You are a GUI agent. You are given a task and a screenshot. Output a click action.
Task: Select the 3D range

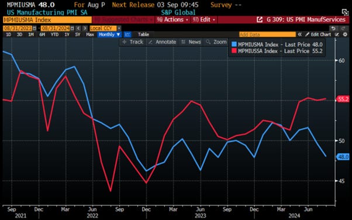[19, 35]
